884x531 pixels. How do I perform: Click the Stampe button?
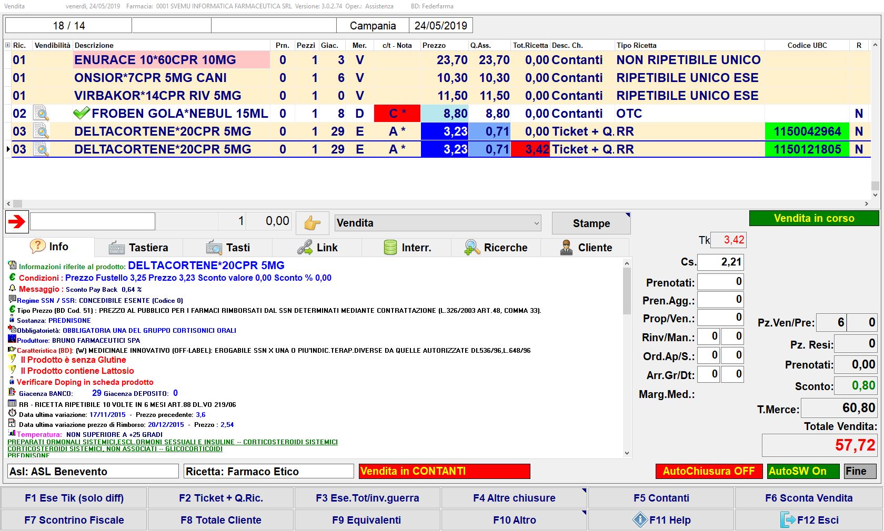pos(591,223)
